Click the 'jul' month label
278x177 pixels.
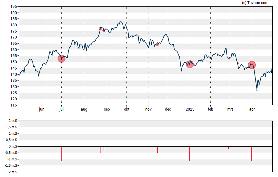tap(62, 109)
